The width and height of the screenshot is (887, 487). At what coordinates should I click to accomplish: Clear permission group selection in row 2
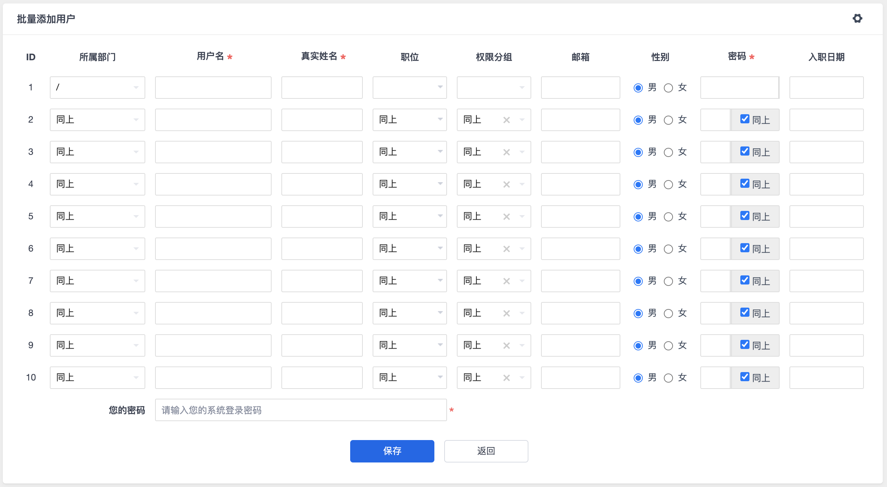[506, 120]
